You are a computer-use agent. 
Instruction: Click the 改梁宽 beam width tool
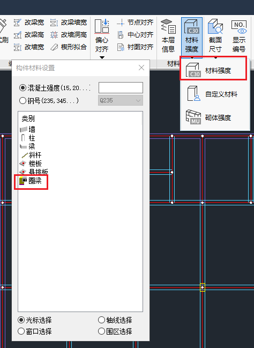coord(29,23)
